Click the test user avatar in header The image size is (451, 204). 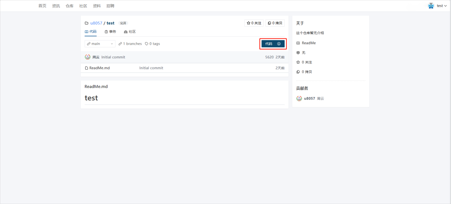pos(431,6)
